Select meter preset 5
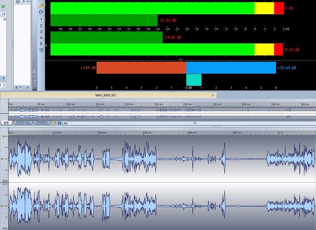316x230 pixels. 41,44
